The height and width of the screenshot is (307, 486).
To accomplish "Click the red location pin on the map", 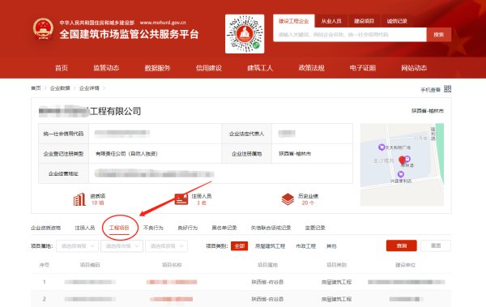I will (402, 160).
